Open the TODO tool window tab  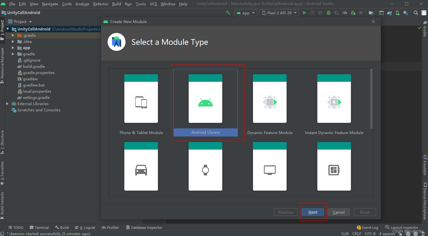16,228
